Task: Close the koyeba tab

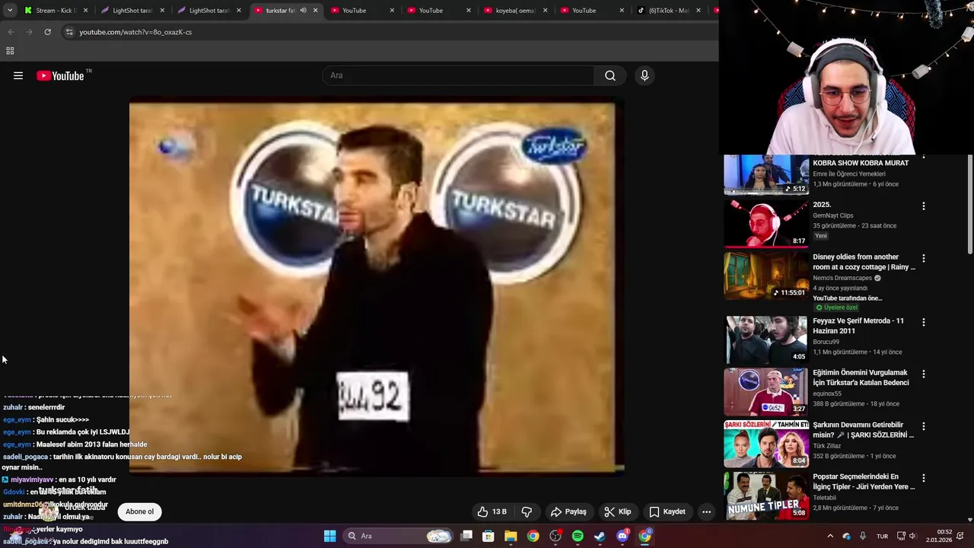Action: click(x=545, y=11)
